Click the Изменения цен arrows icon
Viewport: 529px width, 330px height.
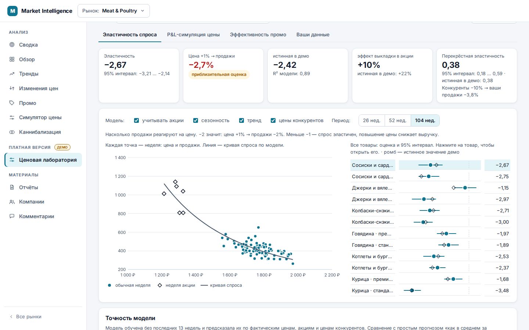coord(12,88)
